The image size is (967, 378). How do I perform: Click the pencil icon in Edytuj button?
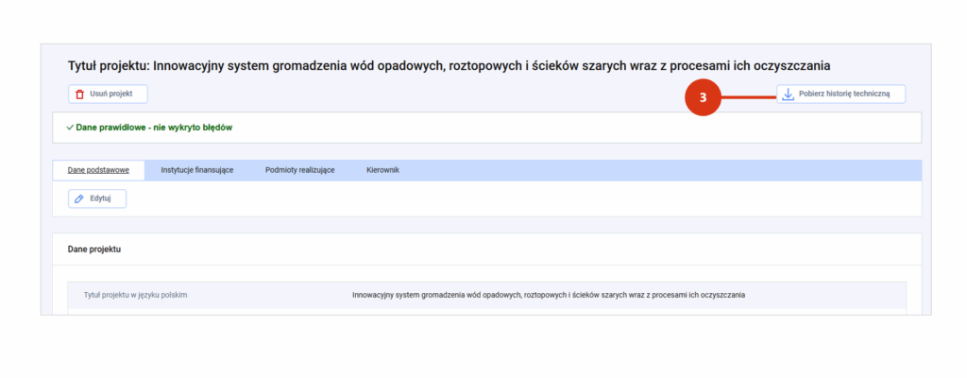(79, 198)
